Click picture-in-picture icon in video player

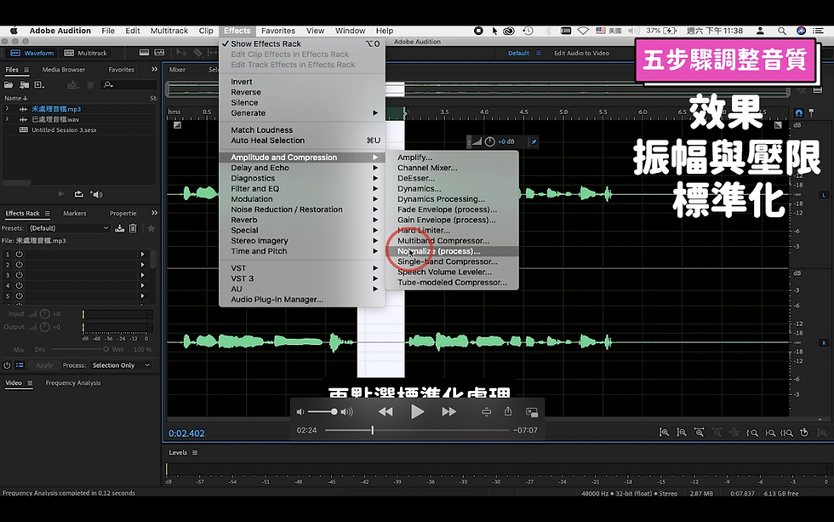[531, 412]
